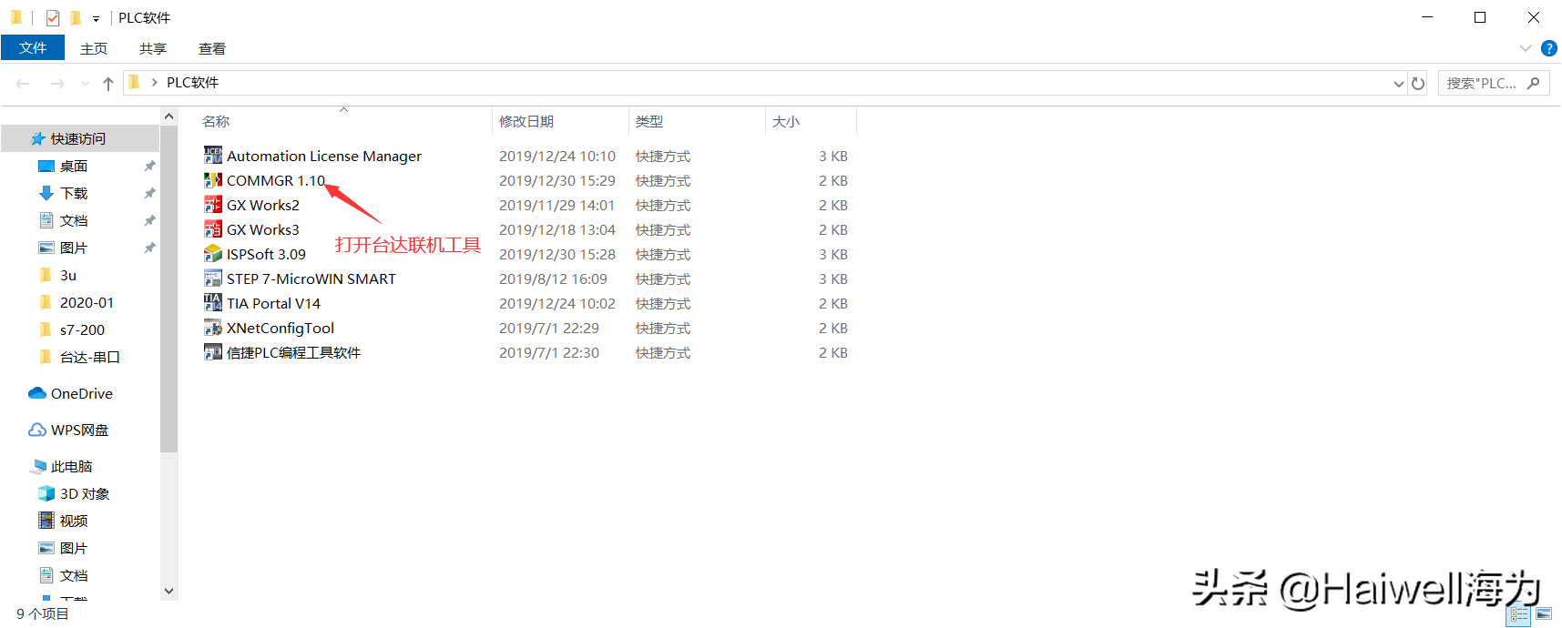Open quick access toolbar customize dropdown

pos(96,18)
